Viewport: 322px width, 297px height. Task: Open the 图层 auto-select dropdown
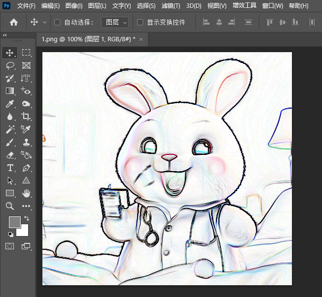click(x=115, y=22)
